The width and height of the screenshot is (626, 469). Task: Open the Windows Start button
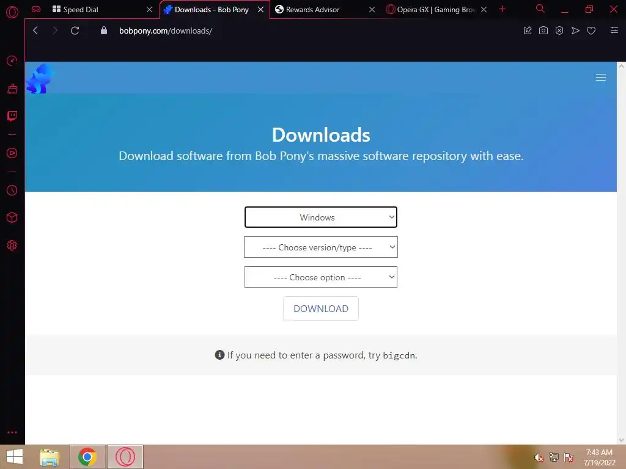pos(15,457)
